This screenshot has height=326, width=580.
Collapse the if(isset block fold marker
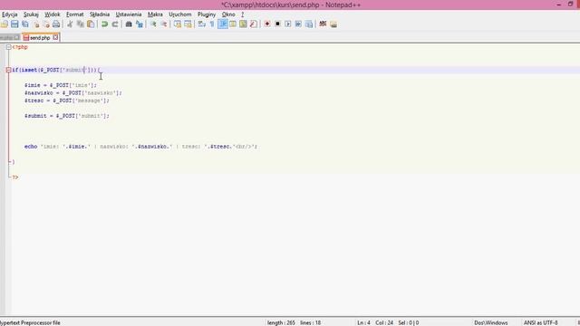click(8, 70)
